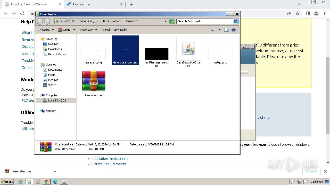The image size is (330, 185).
Task: Toggle the preview pane icon
Action: pyautogui.click(x=226, y=30)
